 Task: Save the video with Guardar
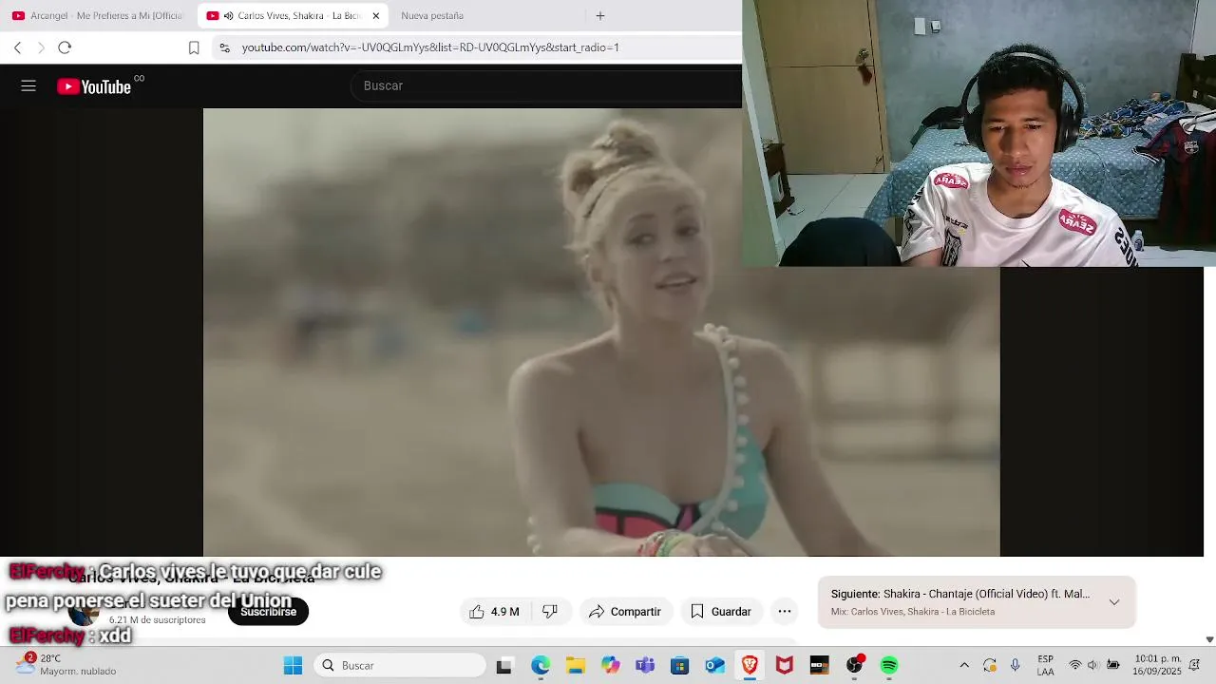tap(721, 612)
